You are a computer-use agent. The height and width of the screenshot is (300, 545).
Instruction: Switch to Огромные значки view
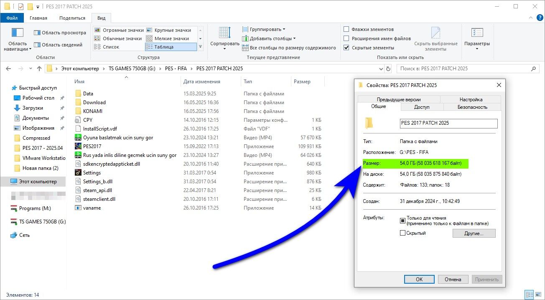coord(119,30)
